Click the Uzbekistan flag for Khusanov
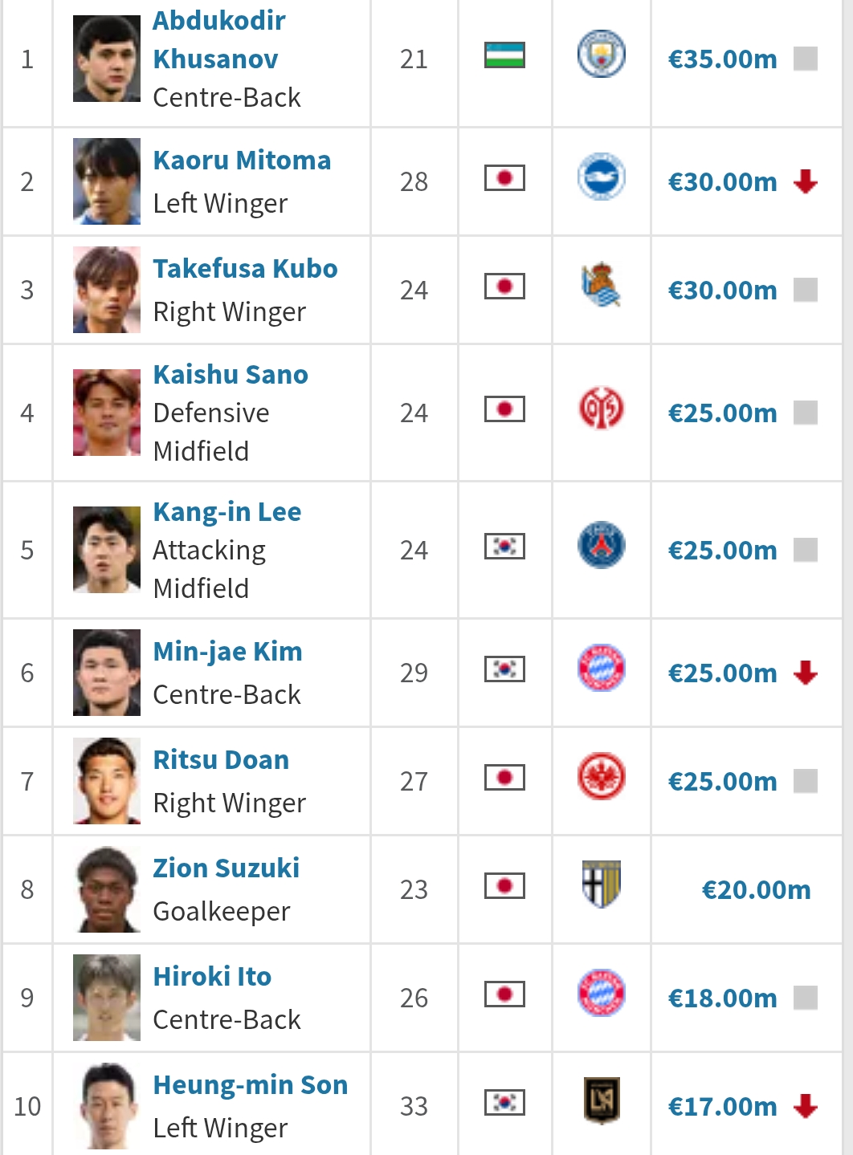Screen dimensions: 853x1155 (504, 55)
